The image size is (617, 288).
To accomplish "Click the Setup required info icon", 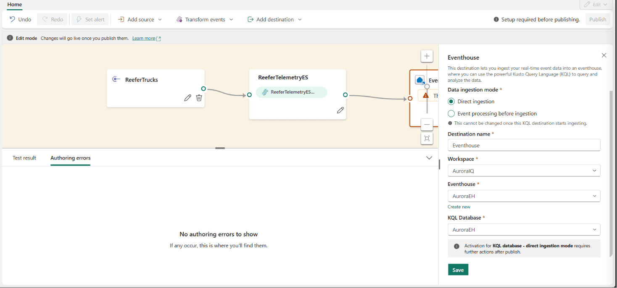I will pos(496,19).
